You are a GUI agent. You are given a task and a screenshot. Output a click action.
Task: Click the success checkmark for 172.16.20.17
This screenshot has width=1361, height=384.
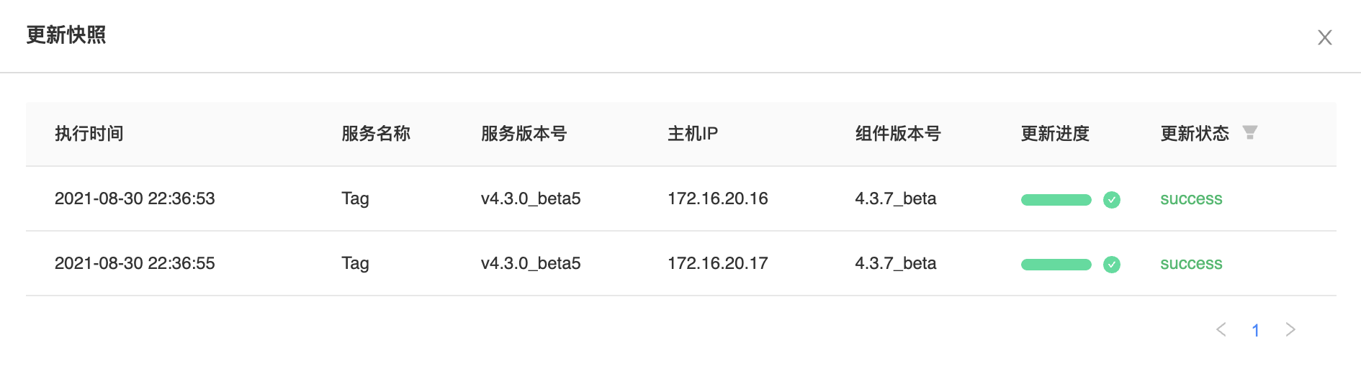1112,265
